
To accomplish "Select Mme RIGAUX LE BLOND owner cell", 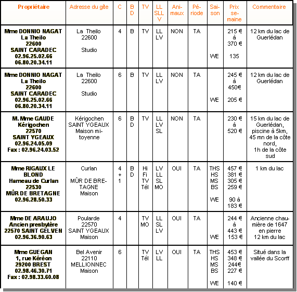I will pyautogui.click(x=33, y=184).
